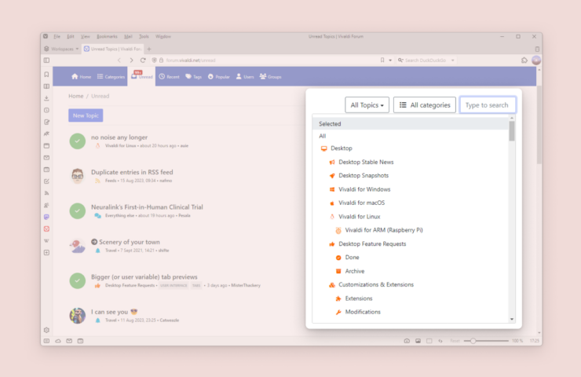Open the Page Actions code icon
The width and height of the screenshot is (581, 377).
click(x=440, y=341)
